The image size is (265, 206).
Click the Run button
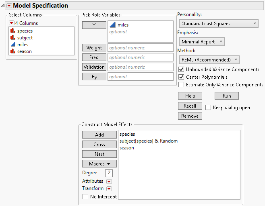[226, 96]
